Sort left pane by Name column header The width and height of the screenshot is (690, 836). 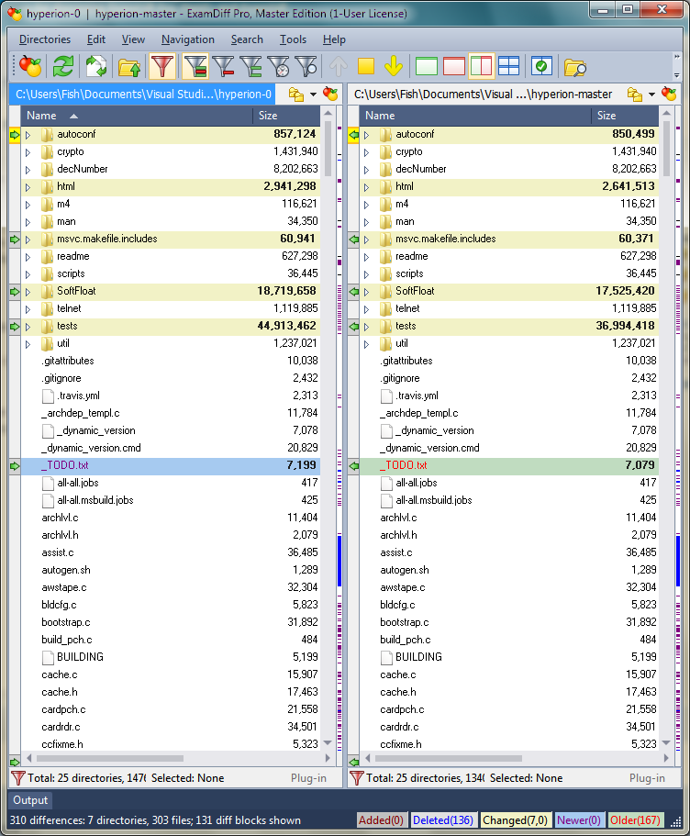pos(136,116)
